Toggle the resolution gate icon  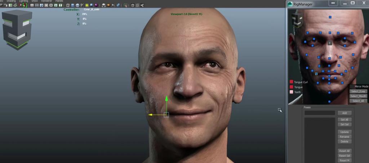click(41, 5)
